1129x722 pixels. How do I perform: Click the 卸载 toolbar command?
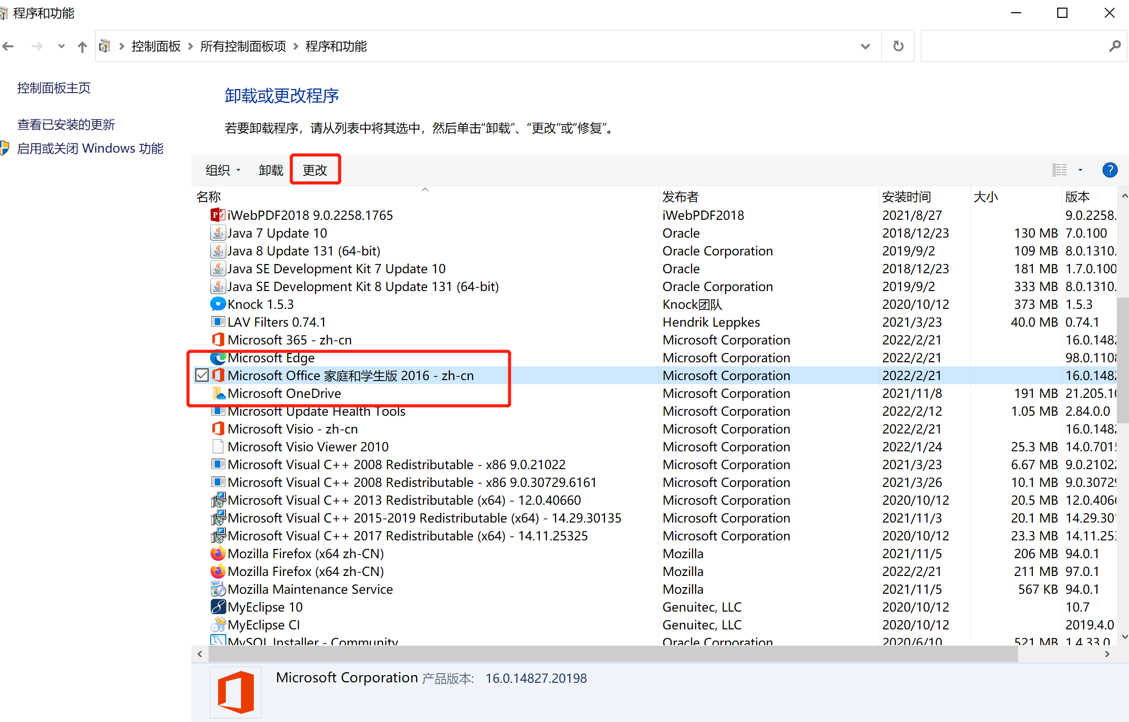point(271,170)
